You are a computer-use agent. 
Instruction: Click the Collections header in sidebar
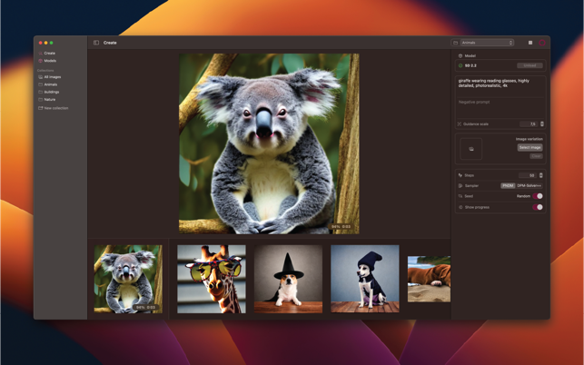(45, 71)
